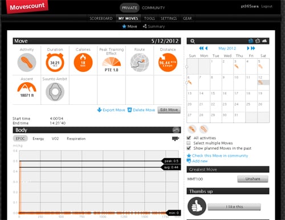Image resolution: width=285 pixels, height=220 pixels.
Task: Toggle All activities checkbox
Action: [189, 138]
